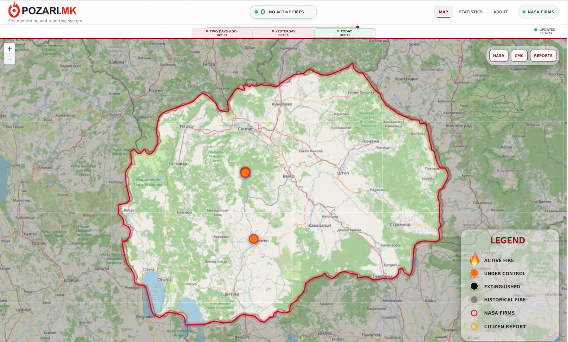Viewport: 568px width, 342px height.
Task: Click the 'CITIZEN REPORT' legend label
Action: pyautogui.click(x=505, y=327)
